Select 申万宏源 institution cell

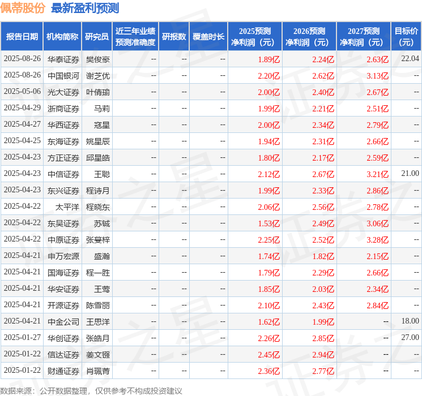63,256
